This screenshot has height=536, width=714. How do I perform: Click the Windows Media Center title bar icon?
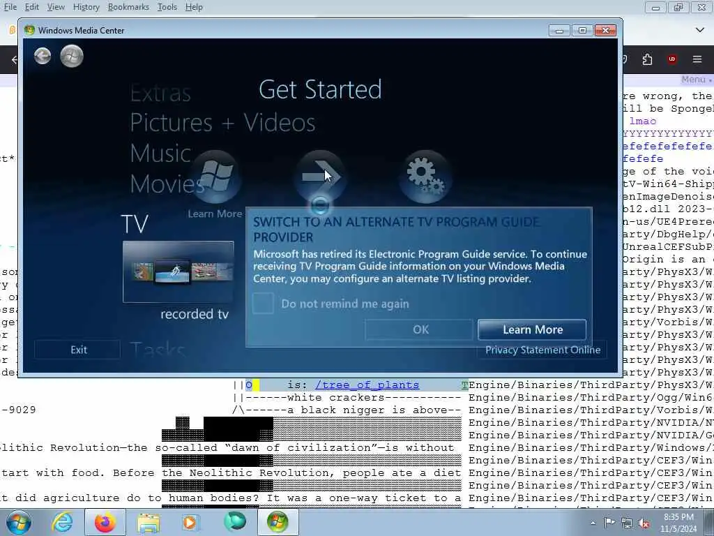(29, 30)
